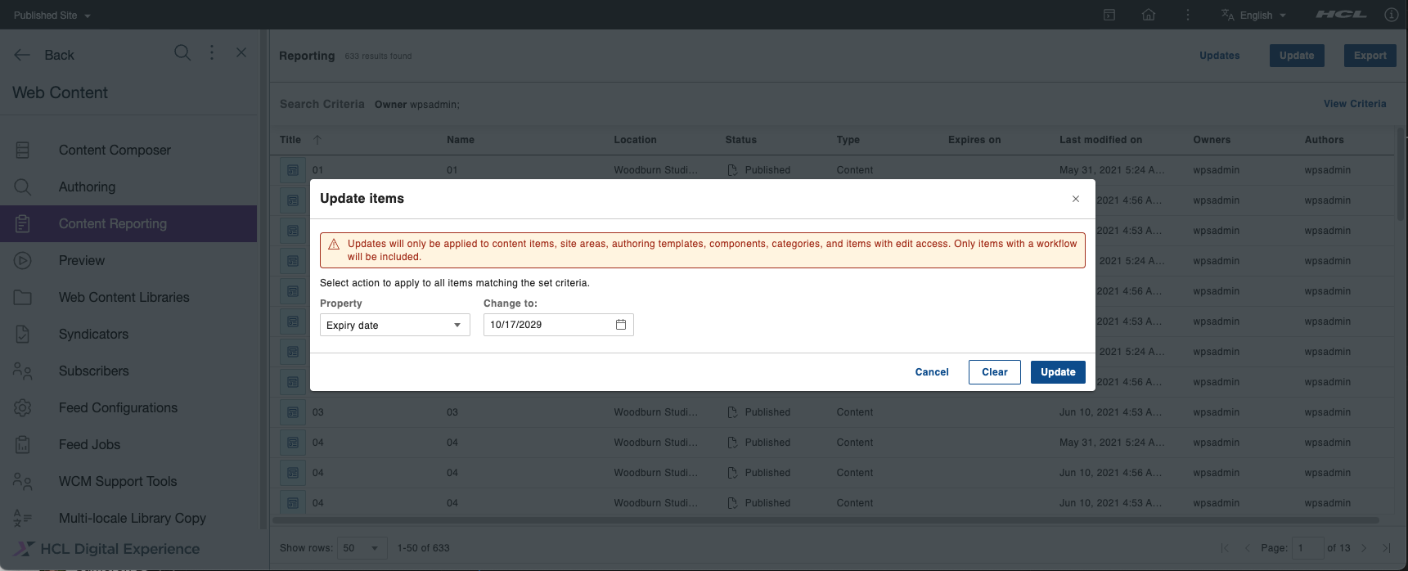Click the Cancel link in the dialog
This screenshot has width=1408, height=571.
click(932, 372)
